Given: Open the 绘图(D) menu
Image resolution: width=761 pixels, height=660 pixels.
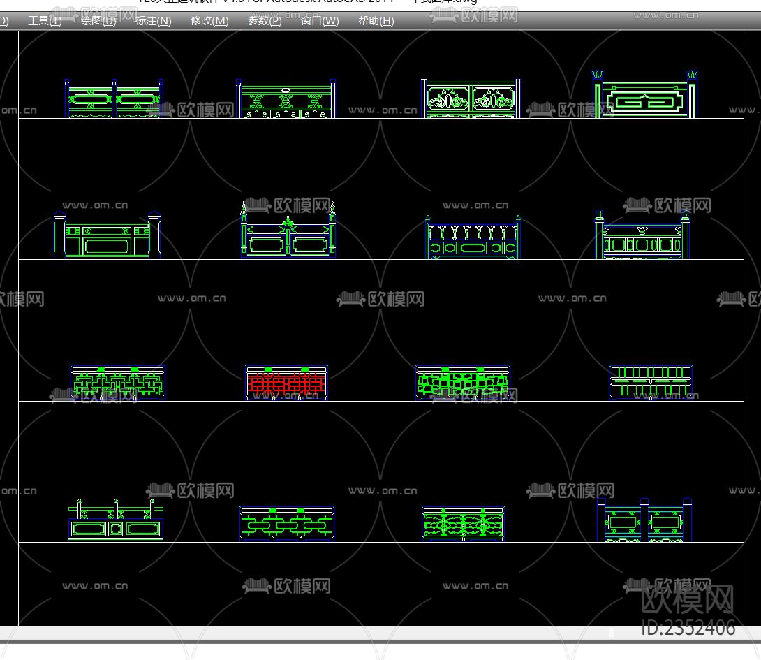Looking at the screenshot, I should (x=98, y=21).
